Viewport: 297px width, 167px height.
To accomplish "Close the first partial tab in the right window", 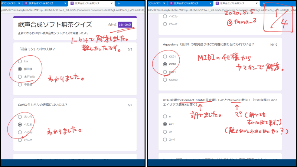I will (x=164, y=3).
